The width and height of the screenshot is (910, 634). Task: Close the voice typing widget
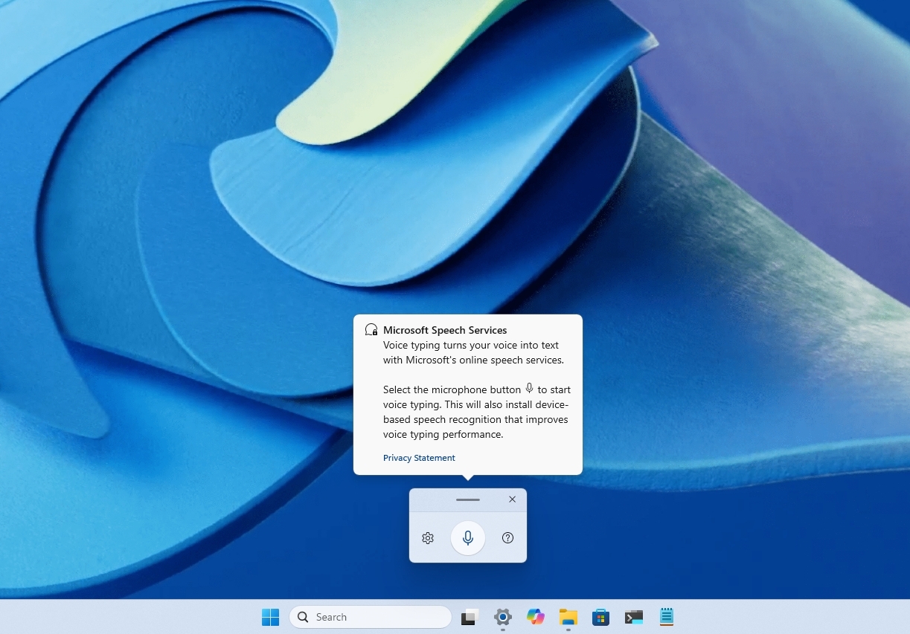512,499
